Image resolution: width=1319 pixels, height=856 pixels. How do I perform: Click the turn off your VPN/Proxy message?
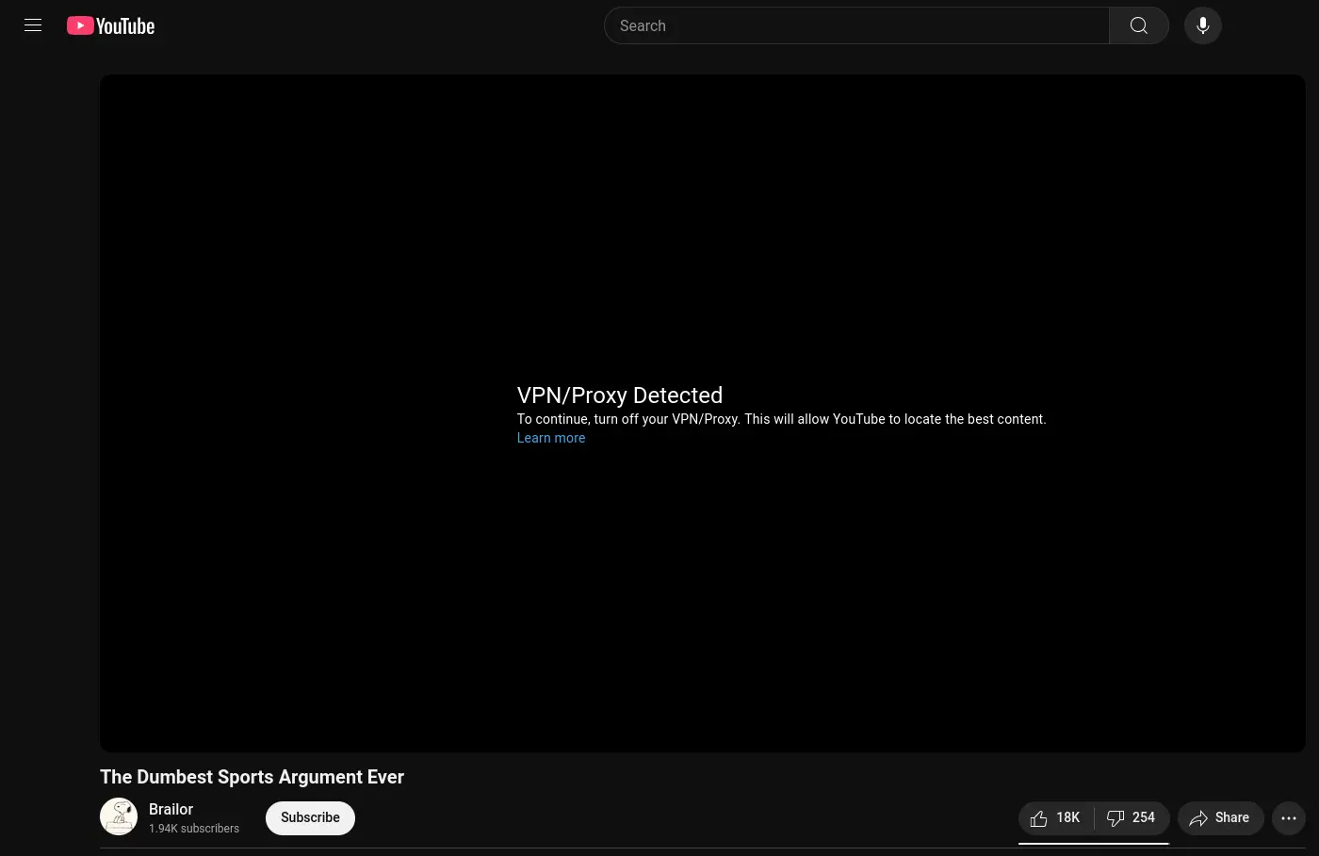click(x=781, y=419)
